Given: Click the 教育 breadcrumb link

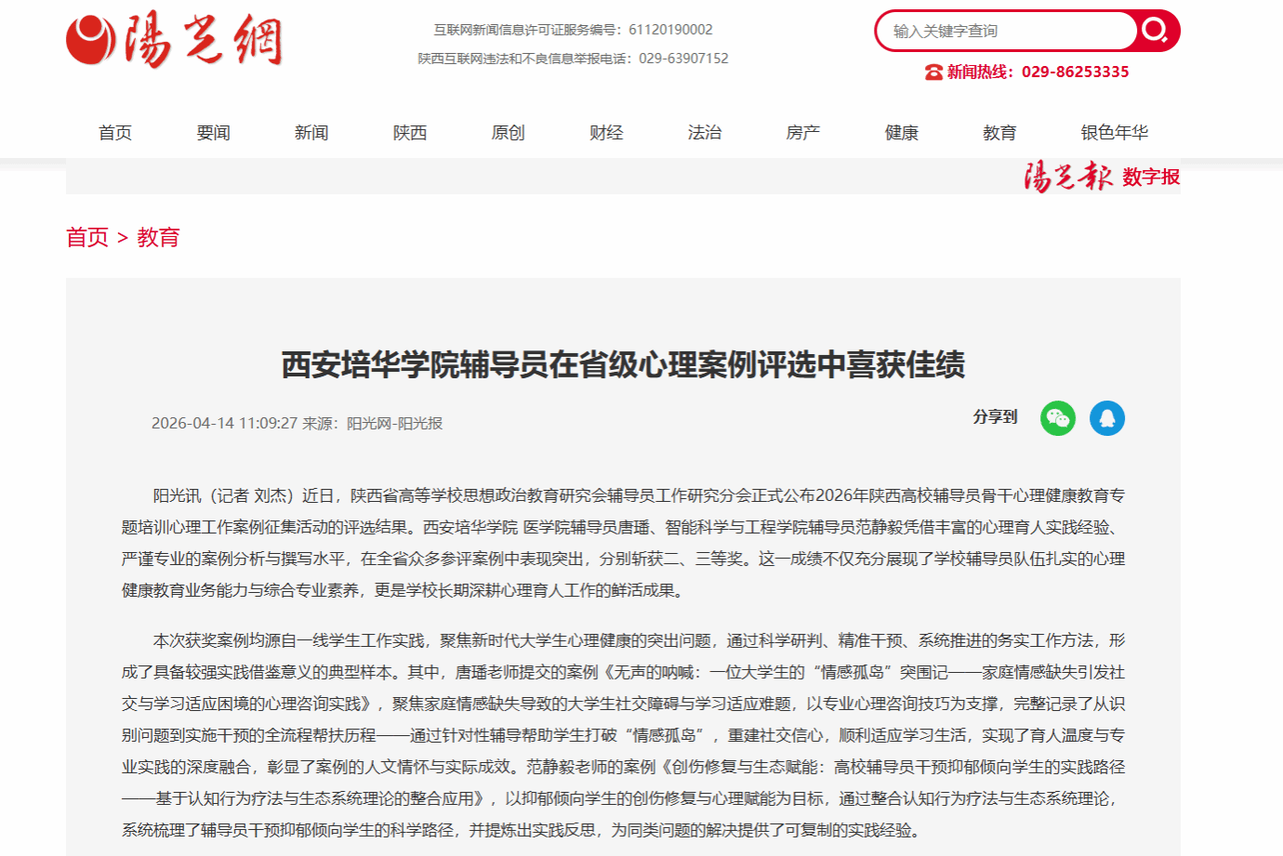Looking at the screenshot, I should (x=158, y=238).
